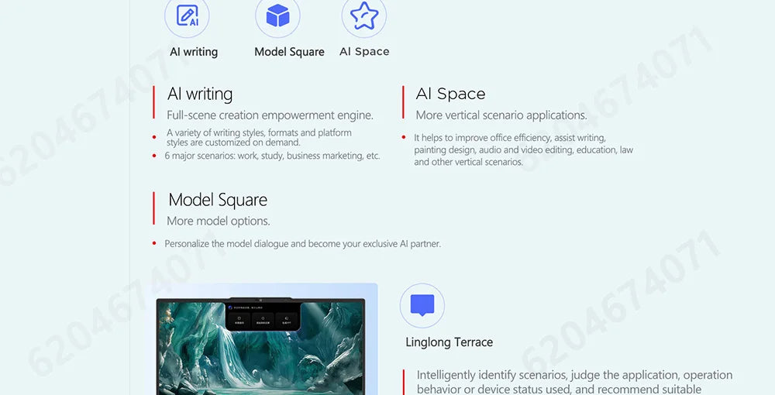
Task: Click the large 'AI Space' section heading
Action: point(450,94)
